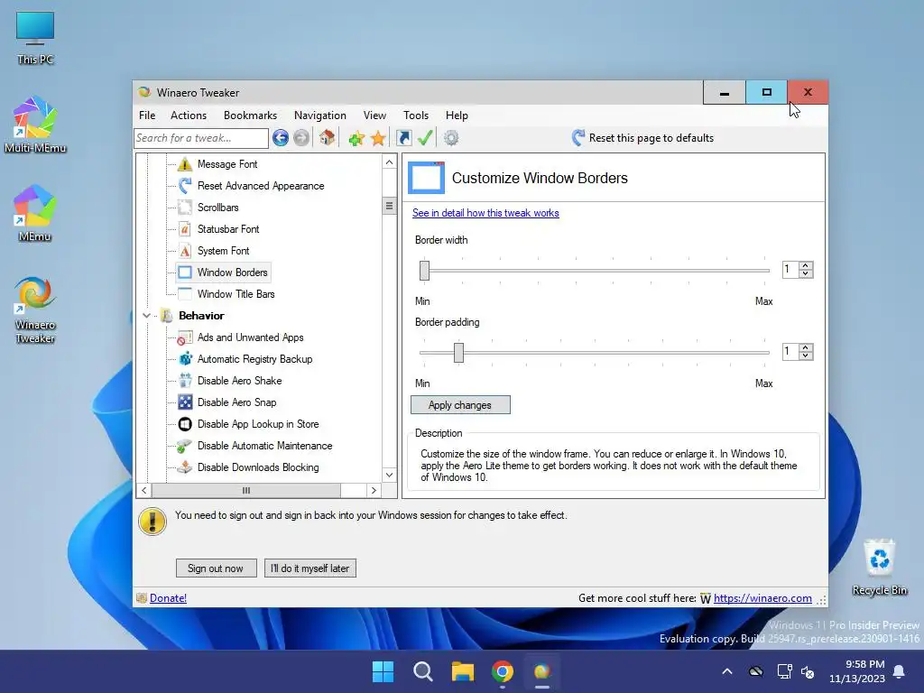Image resolution: width=924 pixels, height=693 pixels.
Task: Increase Border width value with up arrow
Action: pos(806,266)
